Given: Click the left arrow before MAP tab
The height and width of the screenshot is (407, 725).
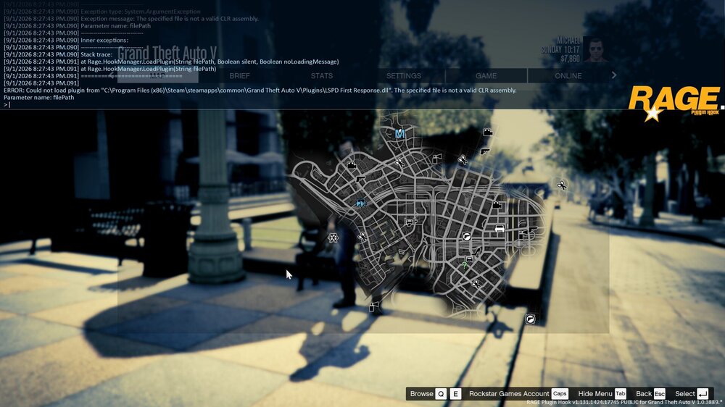Looking at the screenshot, I should point(112,75).
